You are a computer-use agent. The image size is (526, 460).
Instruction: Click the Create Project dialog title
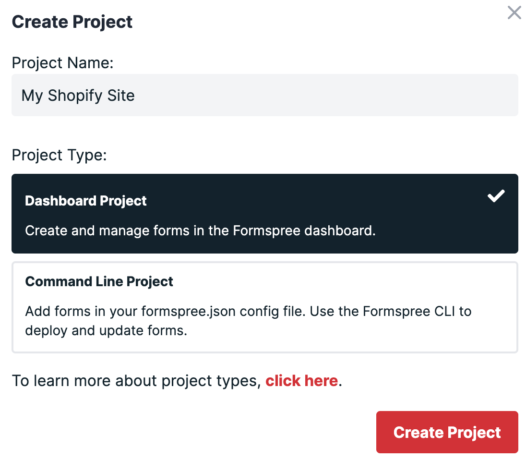72,22
